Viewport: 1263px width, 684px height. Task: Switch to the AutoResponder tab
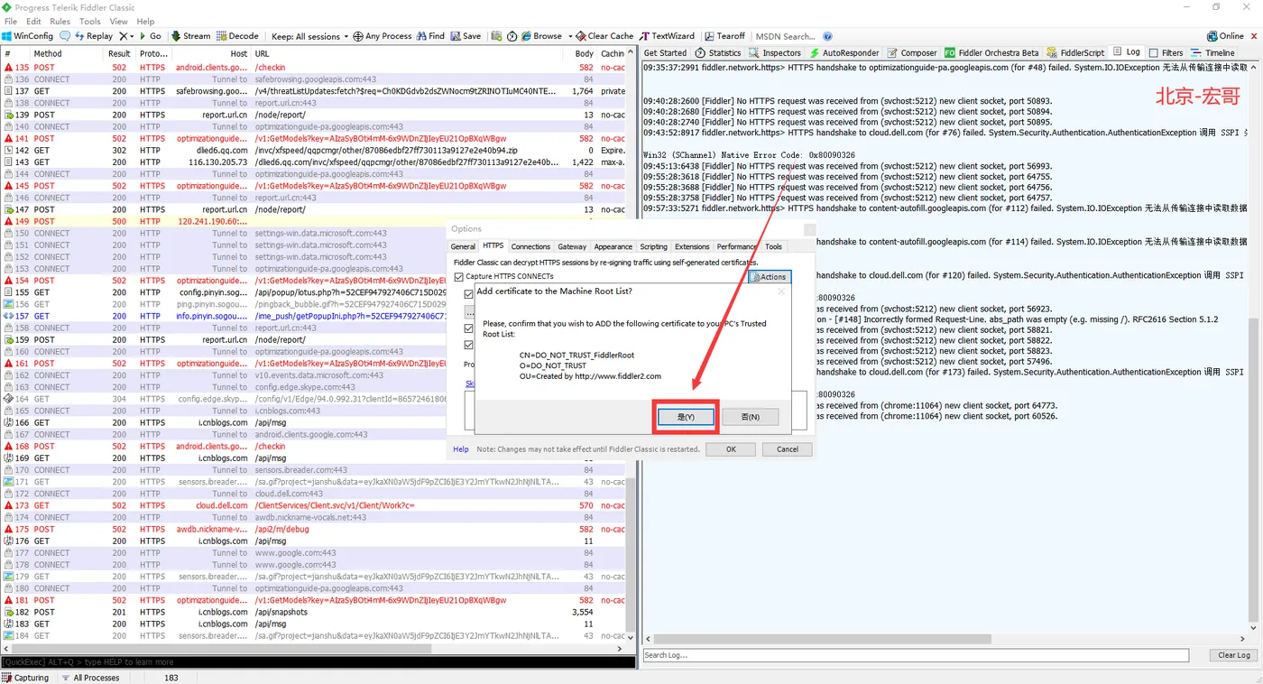[844, 53]
